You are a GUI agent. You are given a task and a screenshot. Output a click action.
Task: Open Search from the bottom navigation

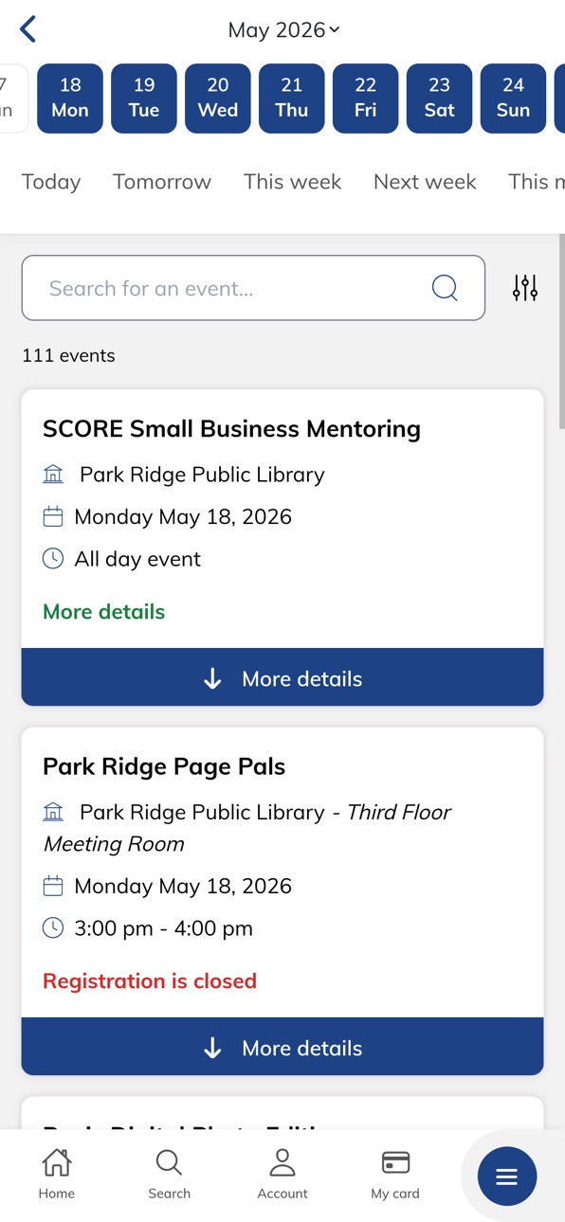(x=170, y=1174)
